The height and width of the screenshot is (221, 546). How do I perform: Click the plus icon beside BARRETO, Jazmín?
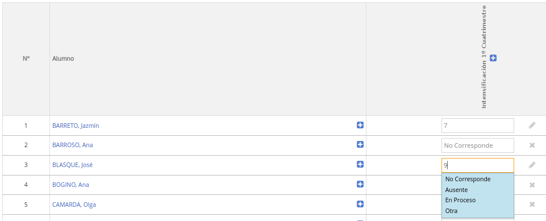click(x=360, y=125)
